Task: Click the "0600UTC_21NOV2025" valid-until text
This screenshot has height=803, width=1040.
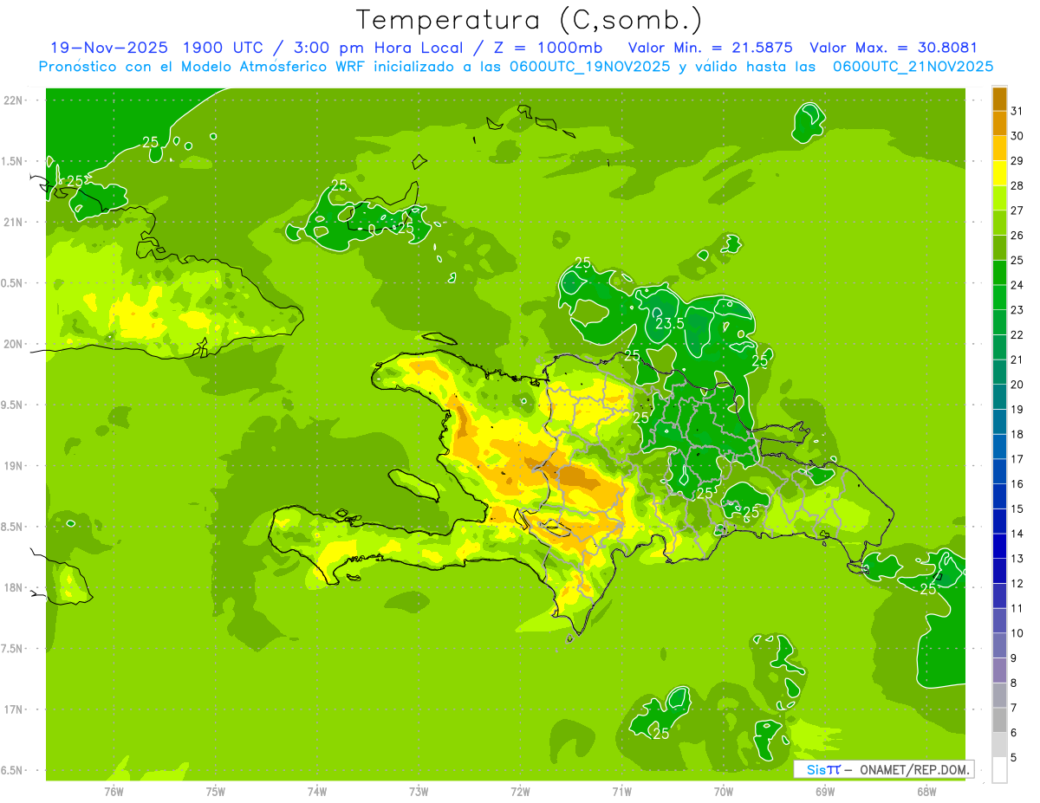Action: coord(913,67)
